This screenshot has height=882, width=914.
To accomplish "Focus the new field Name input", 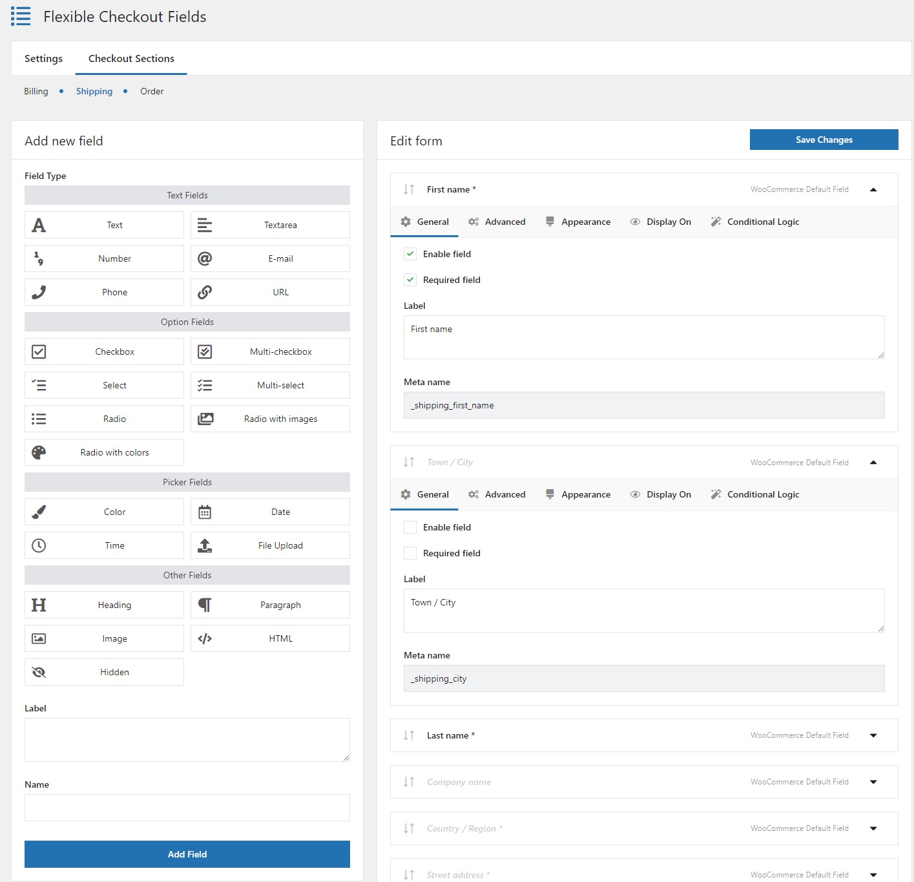I will coord(187,808).
